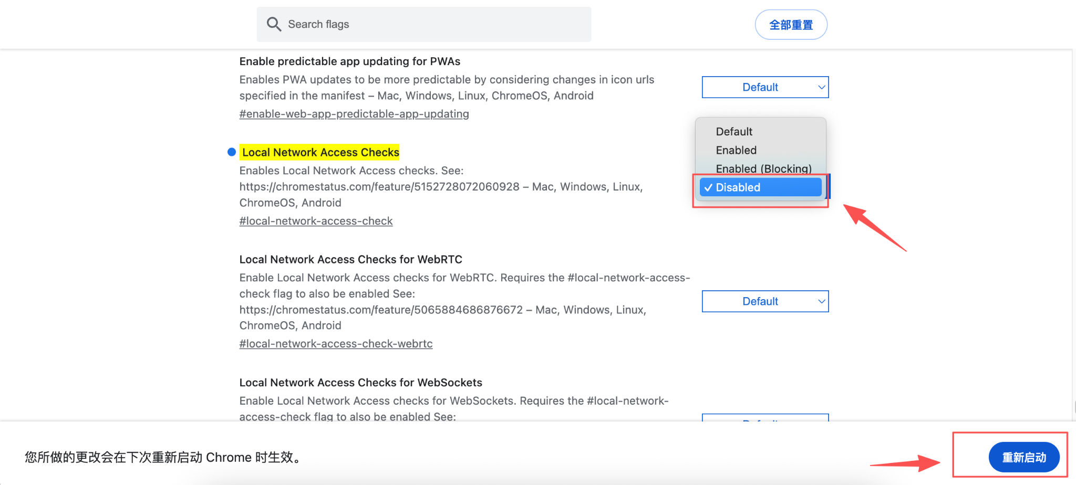
Task: Open the #local-network-access-check-webrtc anchor link
Action: pyautogui.click(x=336, y=344)
